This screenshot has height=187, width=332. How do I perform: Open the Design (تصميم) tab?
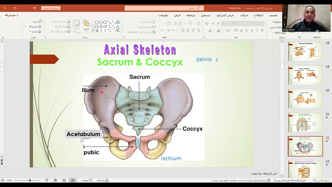pos(273,15)
